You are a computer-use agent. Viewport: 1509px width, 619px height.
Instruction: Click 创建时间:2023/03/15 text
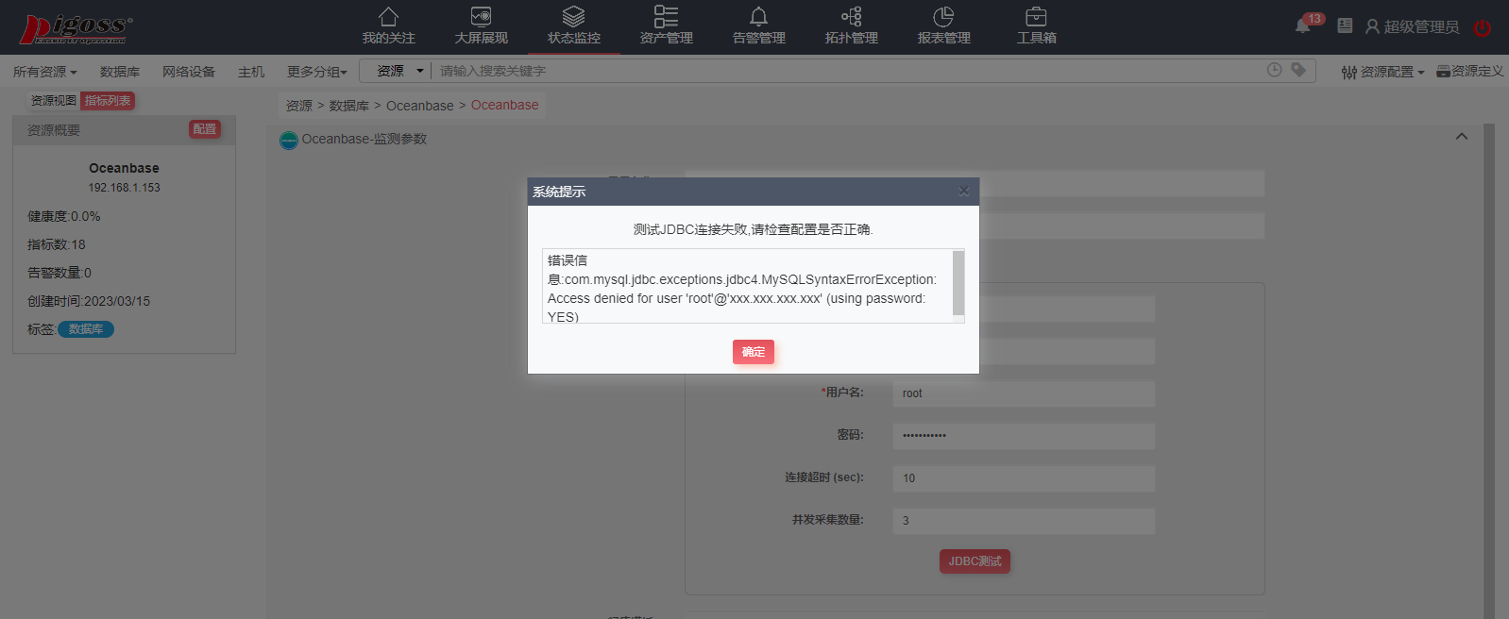[89, 301]
